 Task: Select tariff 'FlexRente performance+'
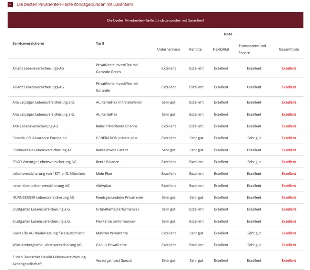[x=116, y=222]
